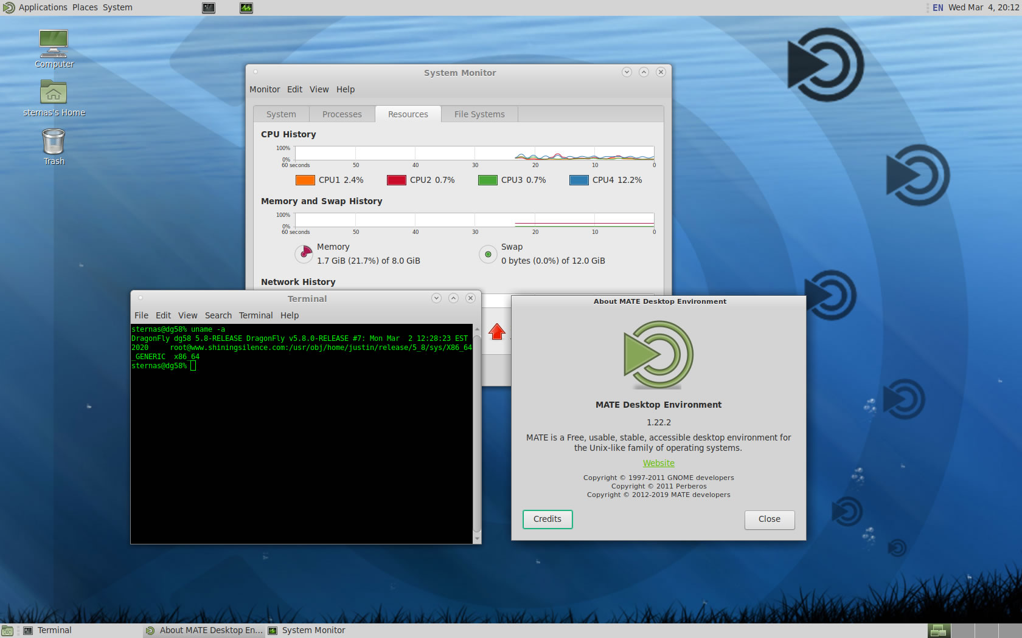Click the clock showing Wed Mar 4, 20:12
This screenshot has width=1022, height=638.
(x=984, y=7)
